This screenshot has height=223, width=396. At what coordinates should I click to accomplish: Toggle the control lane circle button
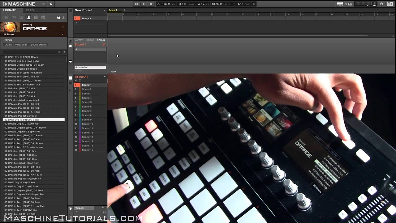(x=71, y=208)
